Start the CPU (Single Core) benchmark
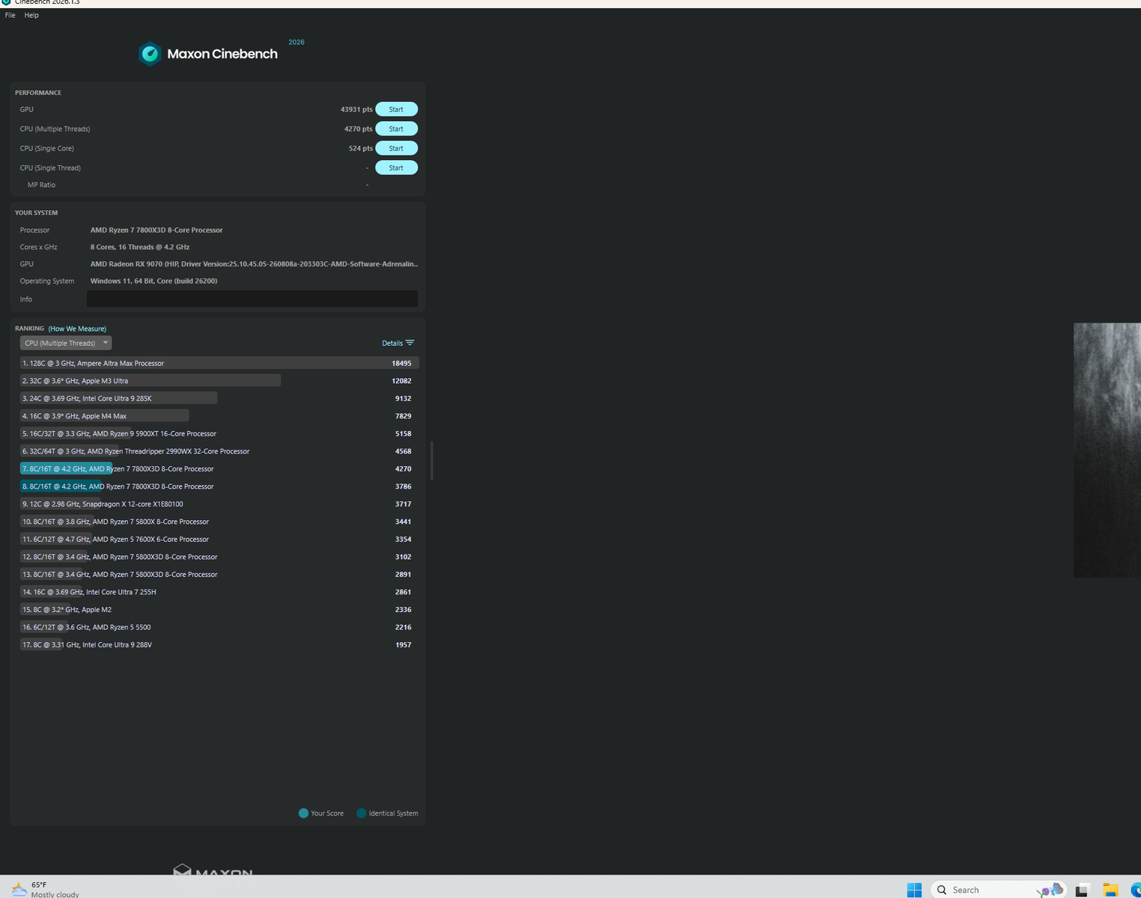Viewport: 1141px width, 898px height. (x=396, y=148)
